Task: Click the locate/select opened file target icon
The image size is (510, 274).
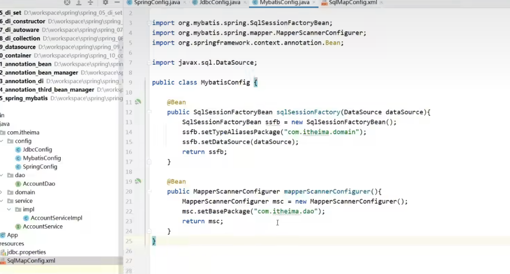Action: click(x=67, y=2)
